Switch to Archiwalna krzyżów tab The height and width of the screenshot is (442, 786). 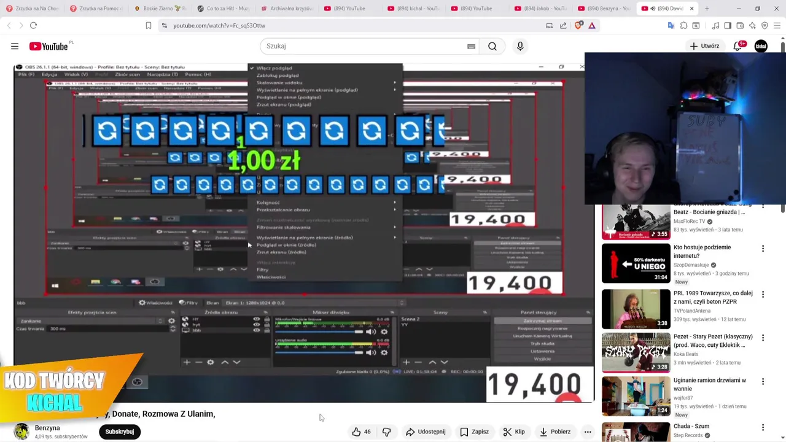coord(287,9)
